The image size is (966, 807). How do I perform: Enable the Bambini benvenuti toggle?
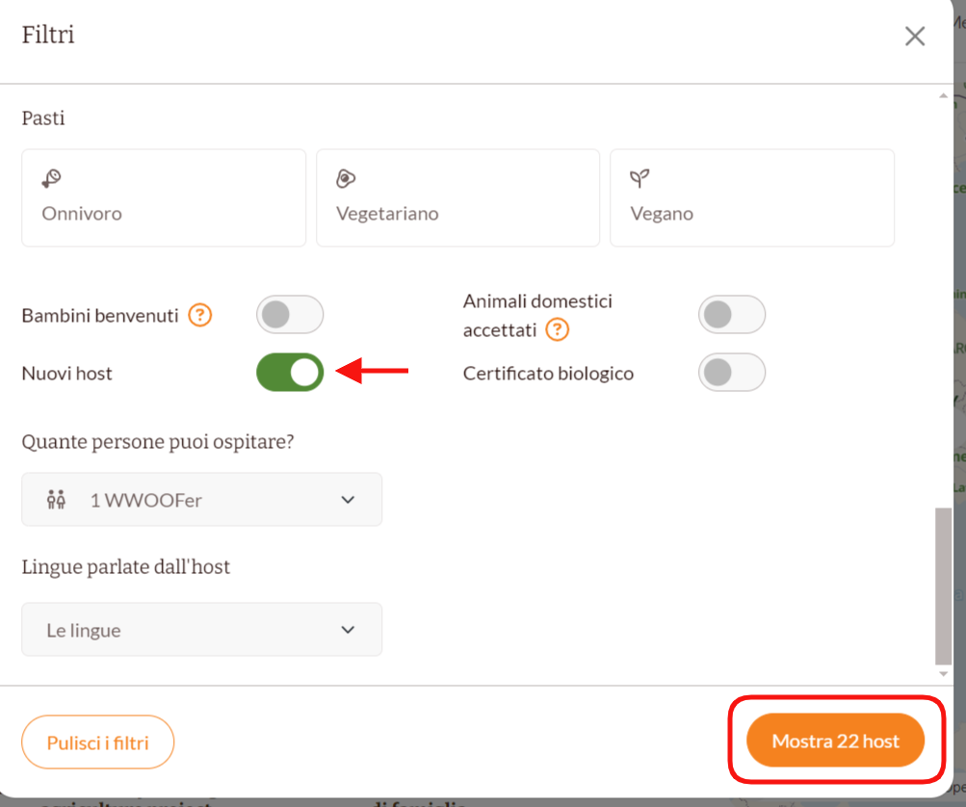(x=289, y=315)
